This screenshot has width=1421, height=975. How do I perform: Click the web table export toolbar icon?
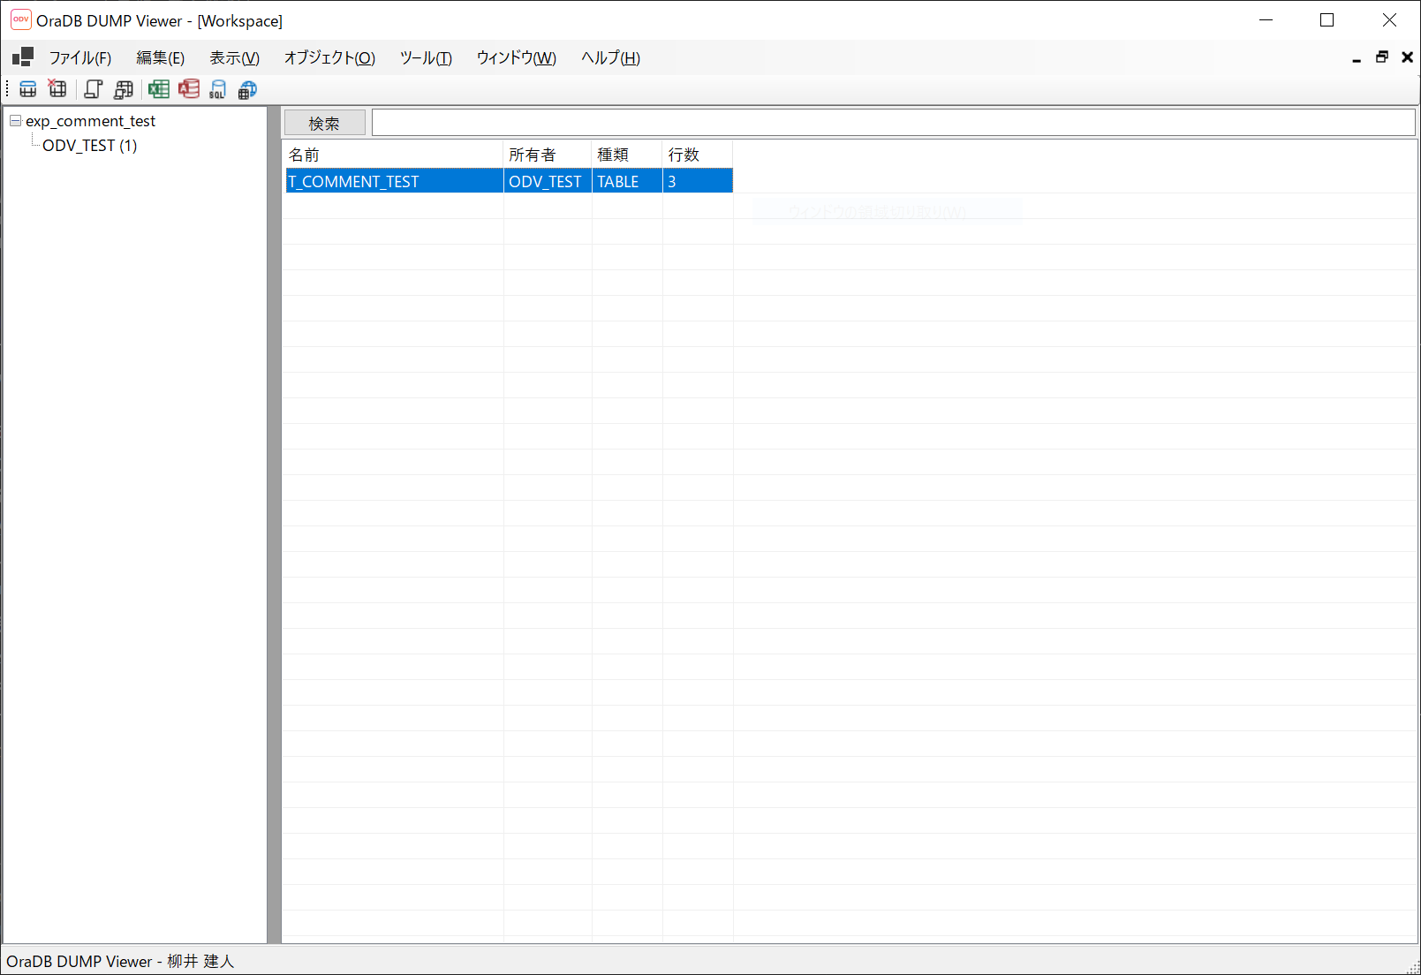click(247, 88)
